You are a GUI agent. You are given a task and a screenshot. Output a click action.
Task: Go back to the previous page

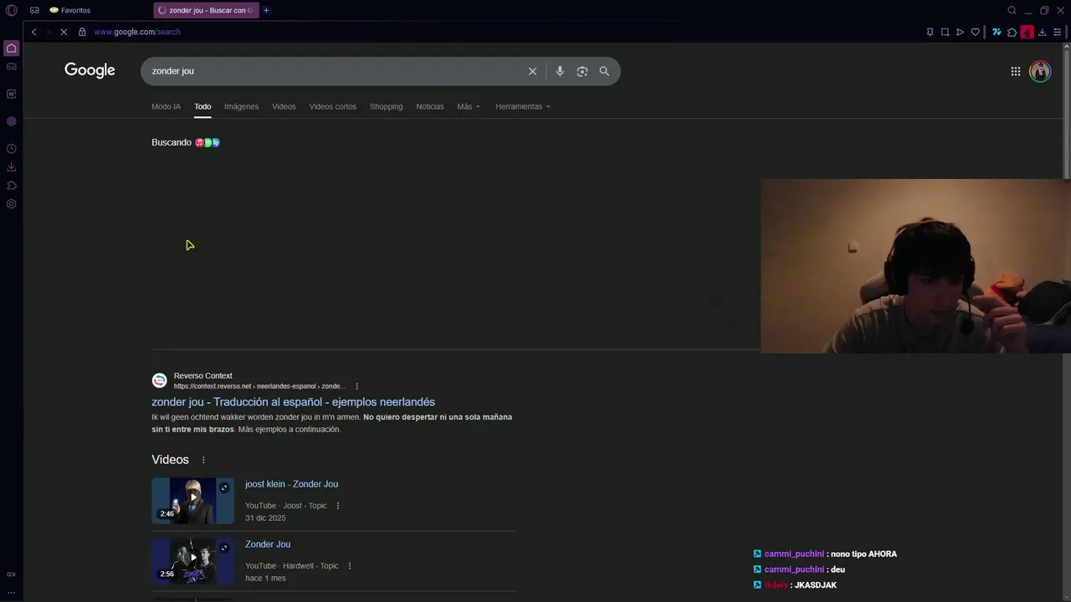pos(34,32)
